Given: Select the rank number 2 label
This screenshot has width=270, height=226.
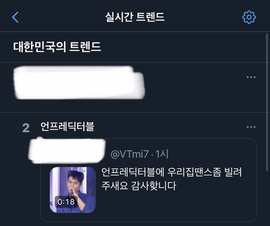Looking at the screenshot, I should click(x=26, y=128).
